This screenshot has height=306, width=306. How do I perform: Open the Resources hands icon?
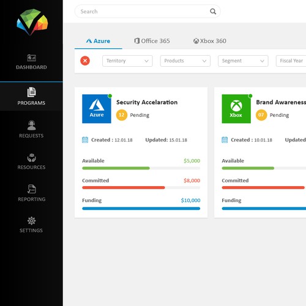(x=32, y=158)
